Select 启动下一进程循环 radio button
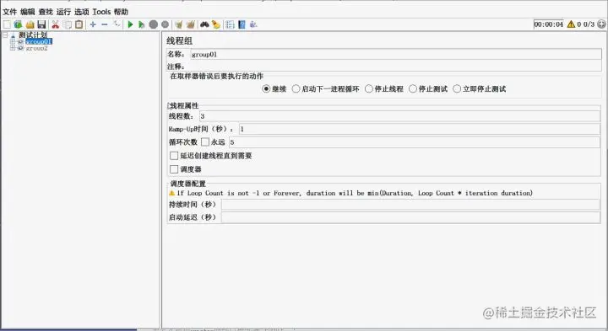Viewport: 608px width, 331px height. point(296,89)
